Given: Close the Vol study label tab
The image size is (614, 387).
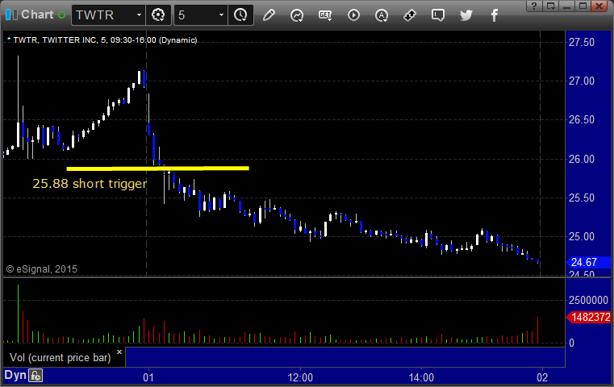Looking at the screenshot, I should click(x=119, y=352).
